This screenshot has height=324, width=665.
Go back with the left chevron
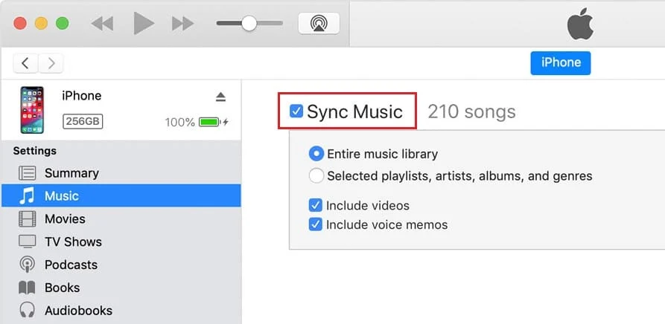25,63
